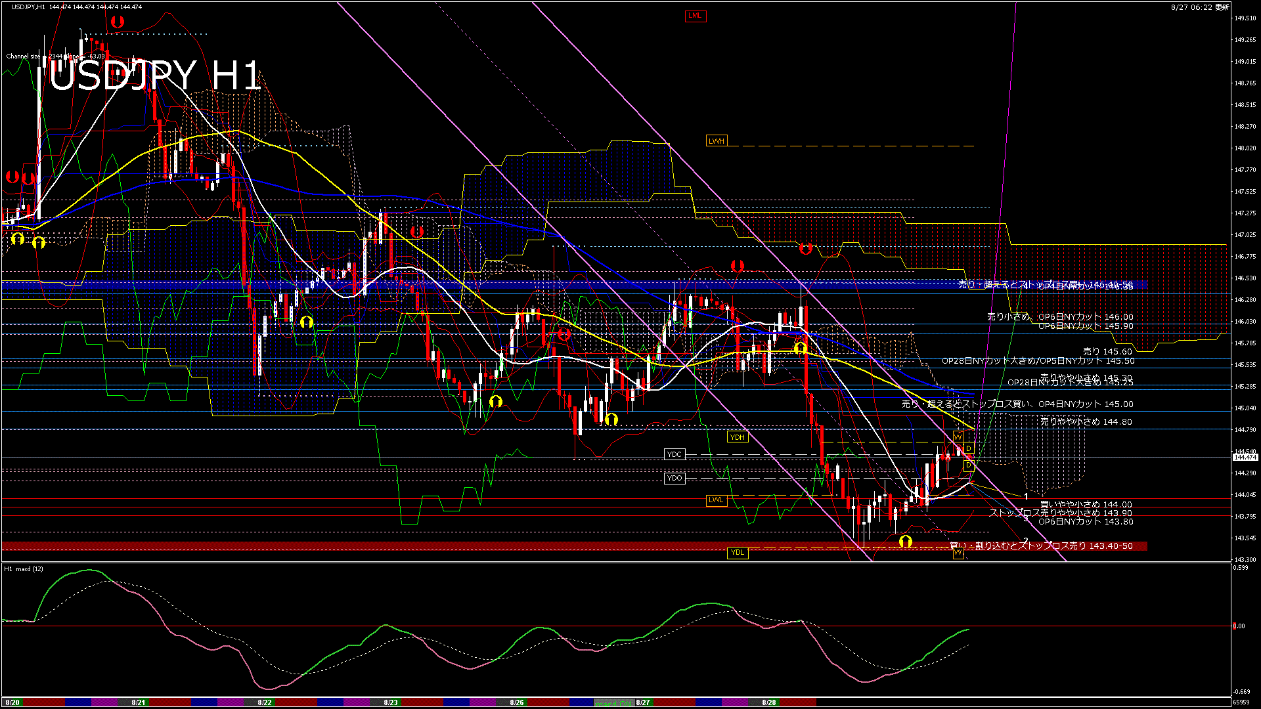Click the current price tag 144.474 on the price axis

(1245, 457)
